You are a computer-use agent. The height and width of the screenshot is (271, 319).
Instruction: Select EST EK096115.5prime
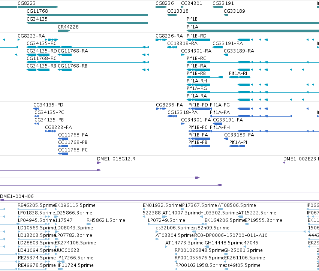(x=75, y=205)
